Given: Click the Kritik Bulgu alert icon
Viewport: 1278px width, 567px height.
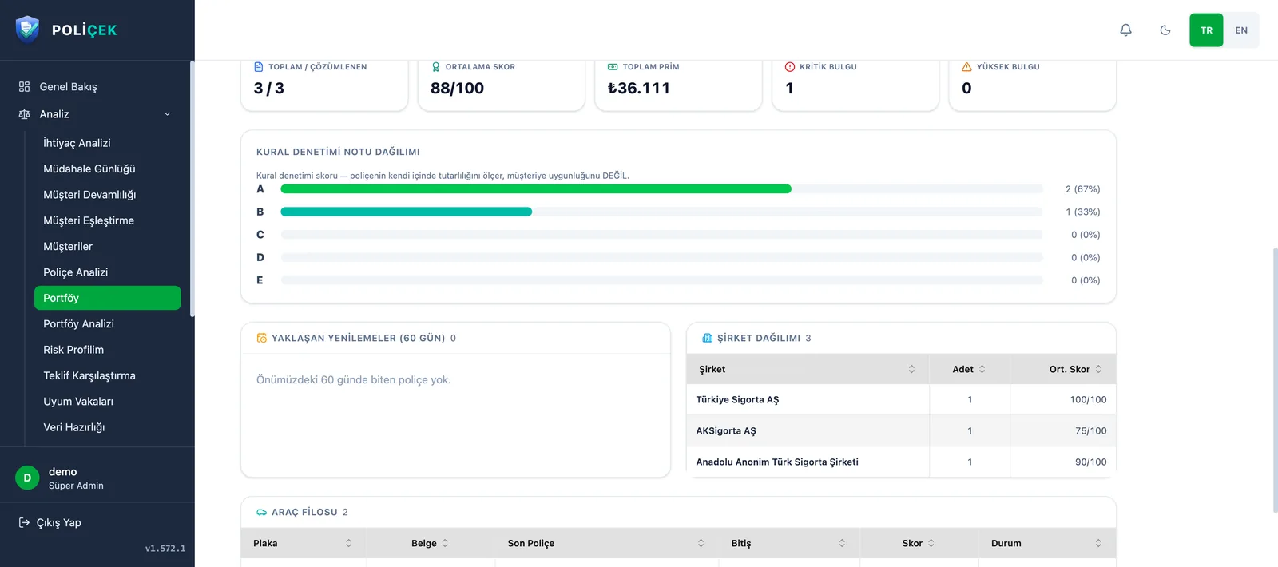Looking at the screenshot, I should click(790, 67).
